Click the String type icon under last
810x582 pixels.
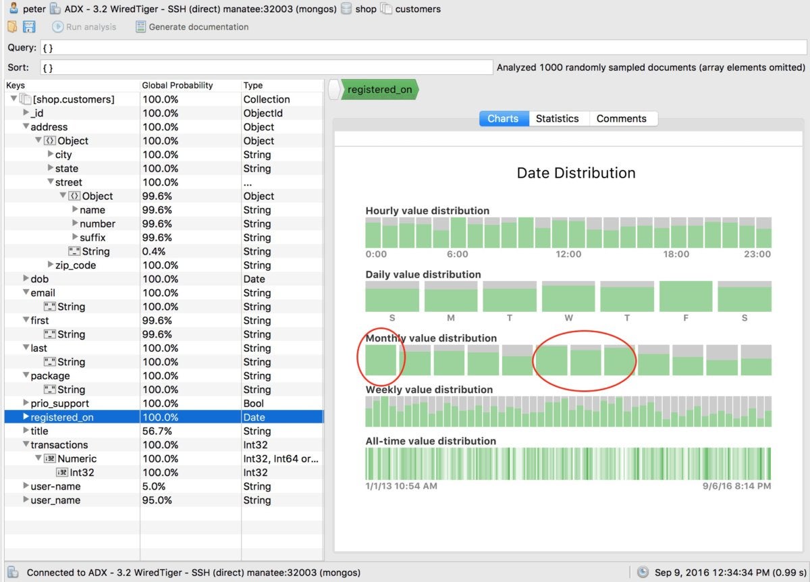pyautogui.click(x=50, y=362)
